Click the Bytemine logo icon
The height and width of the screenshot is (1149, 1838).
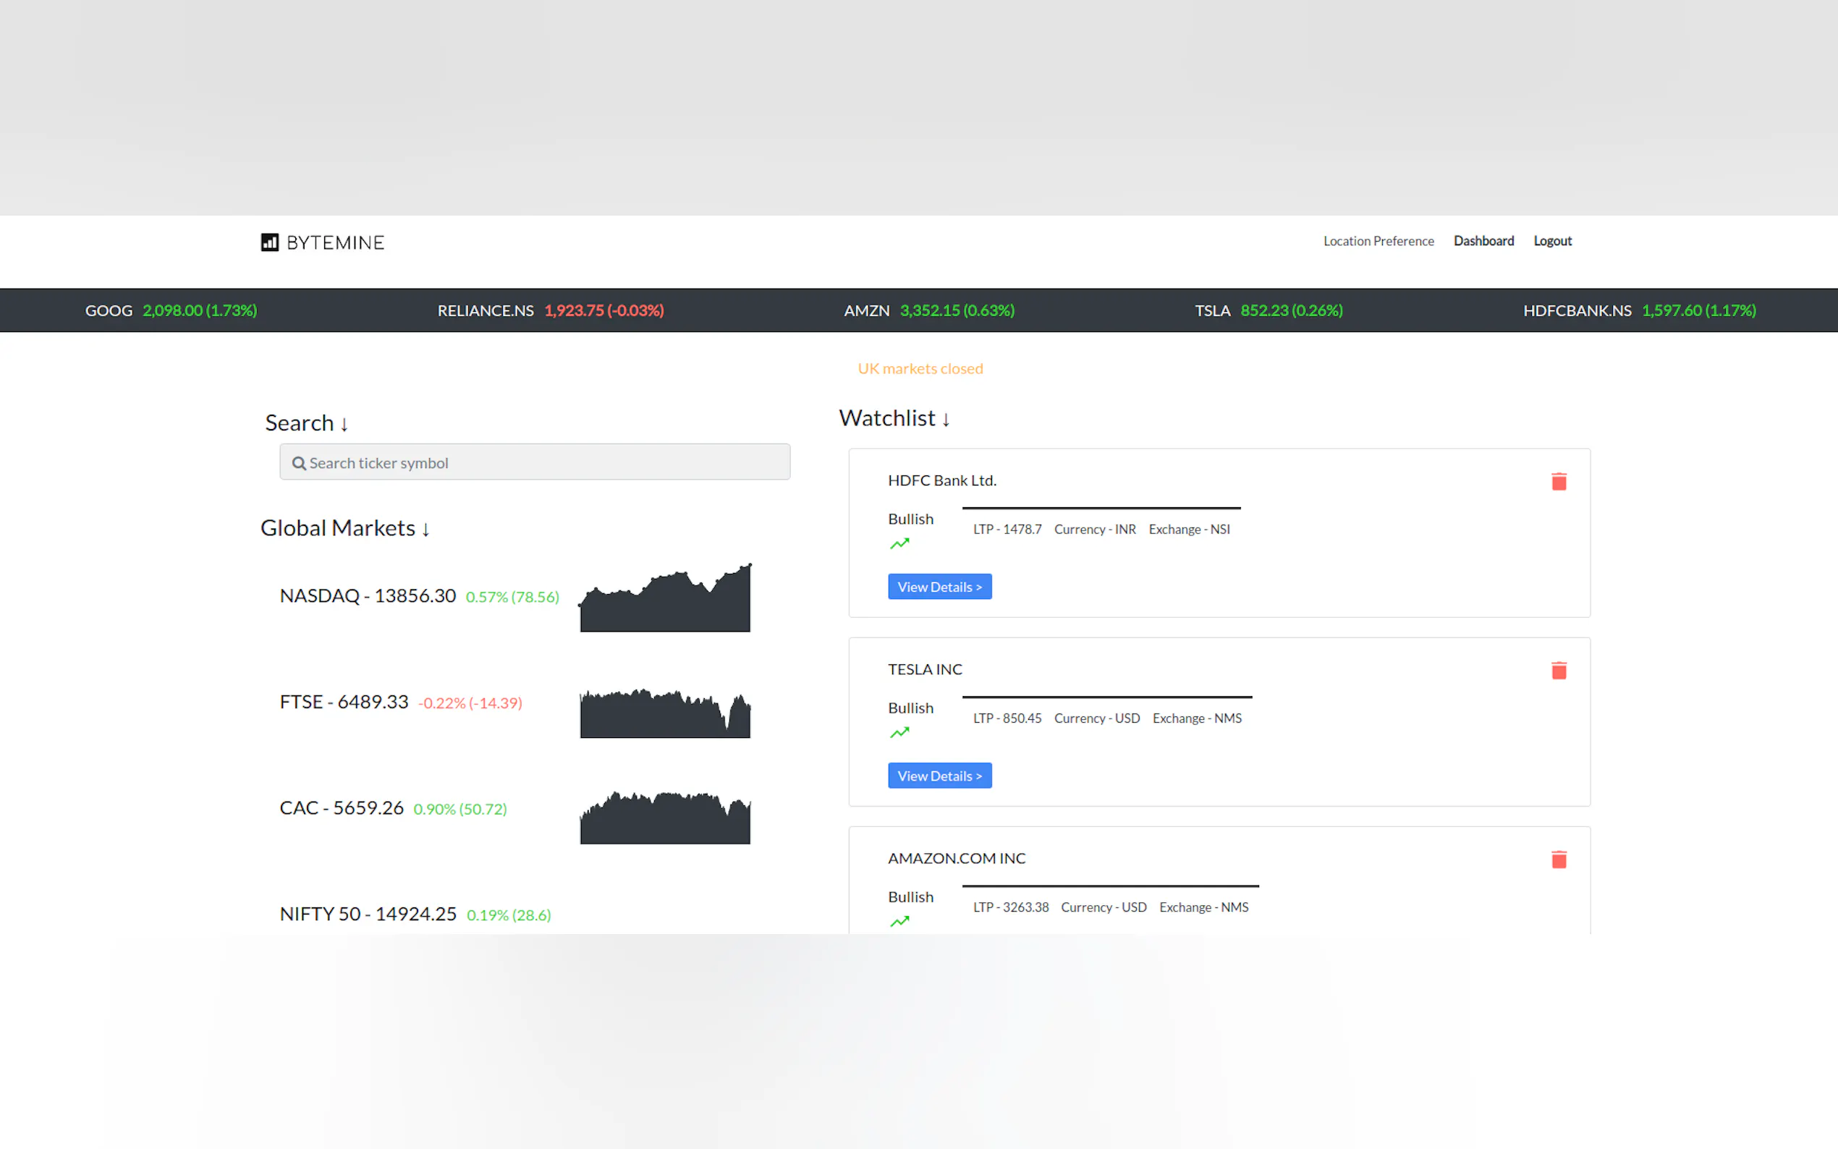(x=270, y=242)
